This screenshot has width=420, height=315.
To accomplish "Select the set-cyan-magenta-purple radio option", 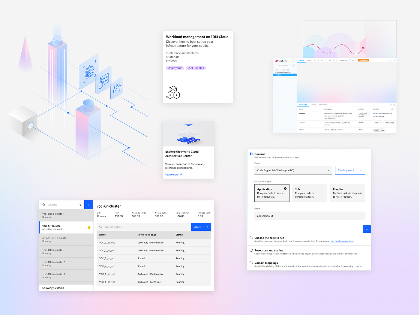I will (374, 113).
